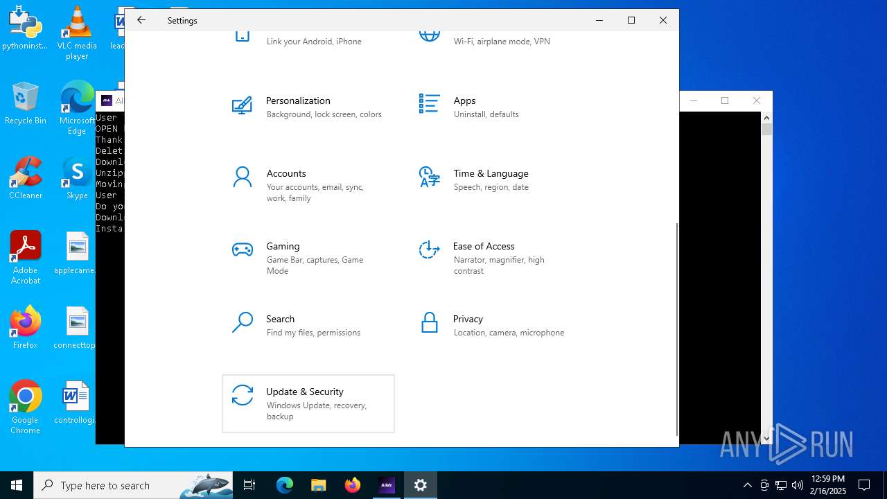This screenshot has width=887, height=499.
Task: Click the Ease of Access title
Action: 484,246
